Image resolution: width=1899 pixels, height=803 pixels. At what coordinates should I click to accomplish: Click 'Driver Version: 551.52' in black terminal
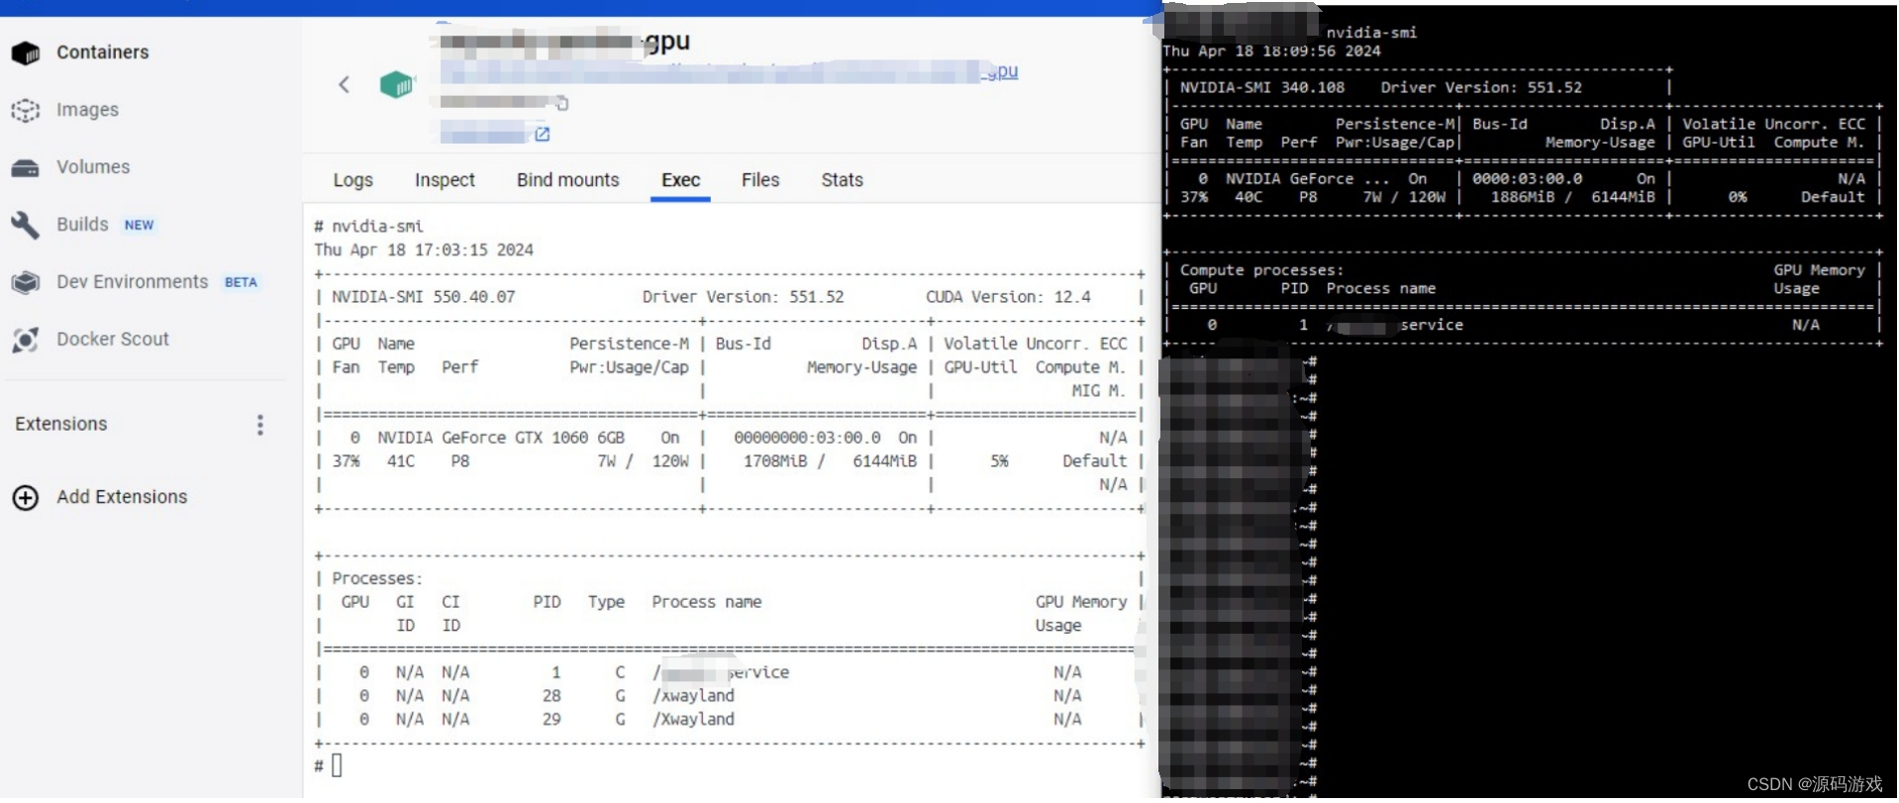click(1481, 87)
